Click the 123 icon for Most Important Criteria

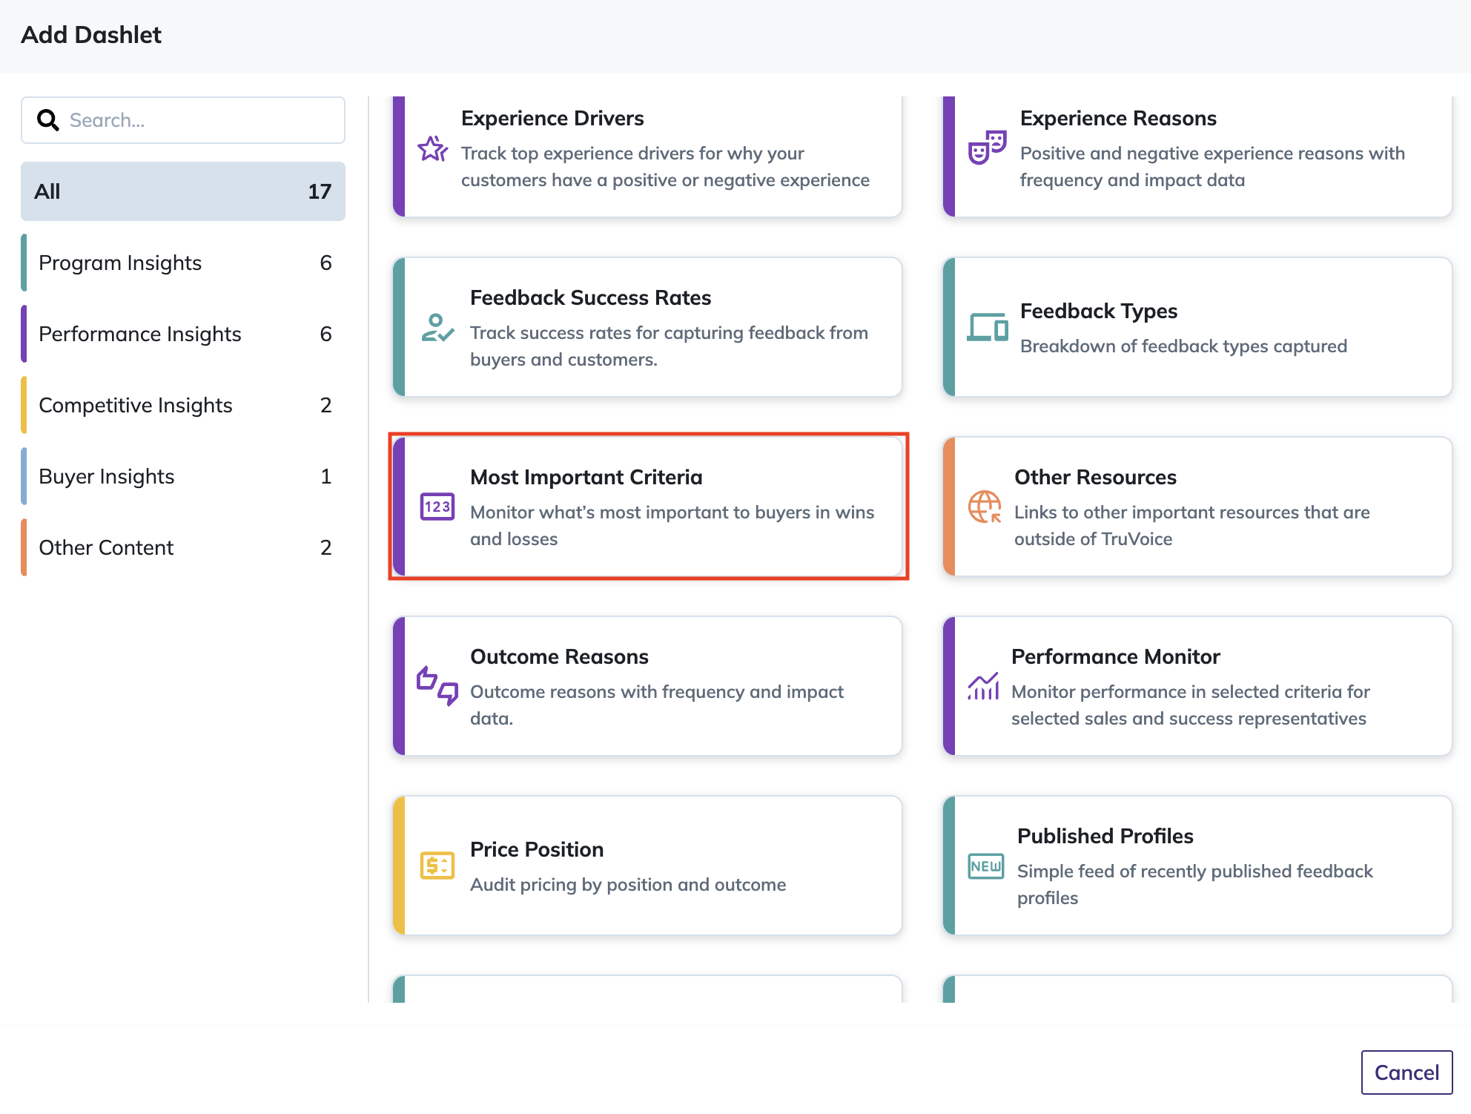pyautogui.click(x=437, y=507)
